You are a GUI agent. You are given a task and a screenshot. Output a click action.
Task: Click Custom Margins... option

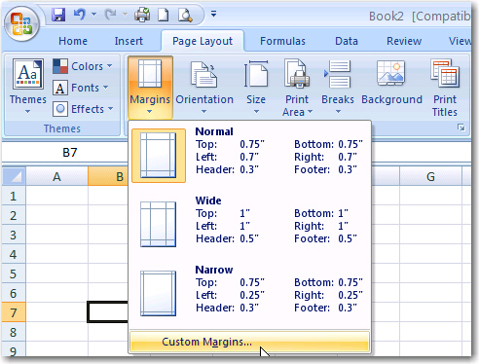[249, 342]
